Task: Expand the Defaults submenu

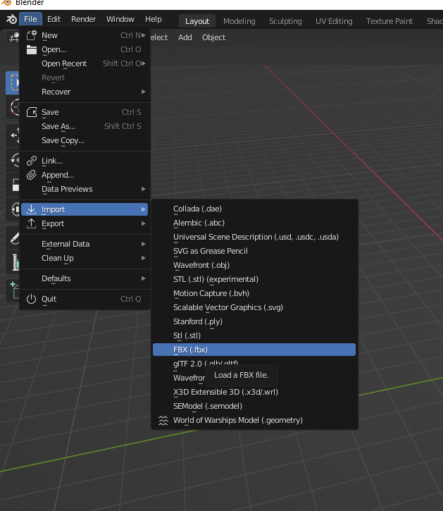Action: 85,278
